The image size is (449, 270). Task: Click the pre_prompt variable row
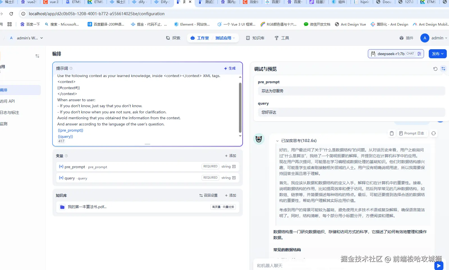pos(147,166)
